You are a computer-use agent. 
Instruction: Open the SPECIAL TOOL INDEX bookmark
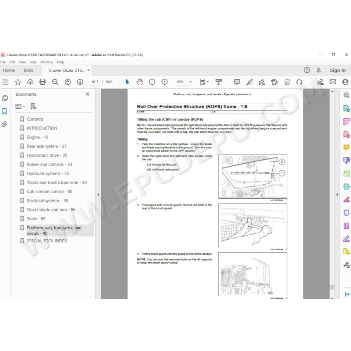pos(47,241)
